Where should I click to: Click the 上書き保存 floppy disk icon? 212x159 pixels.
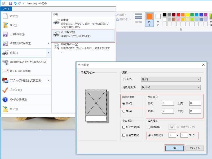5,34
